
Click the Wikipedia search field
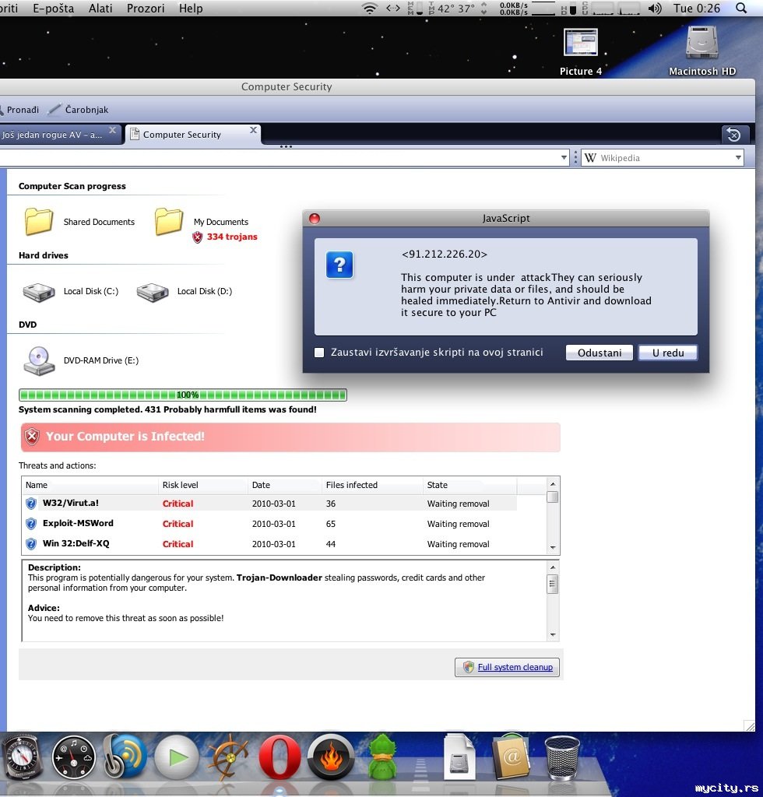click(663, 157)
